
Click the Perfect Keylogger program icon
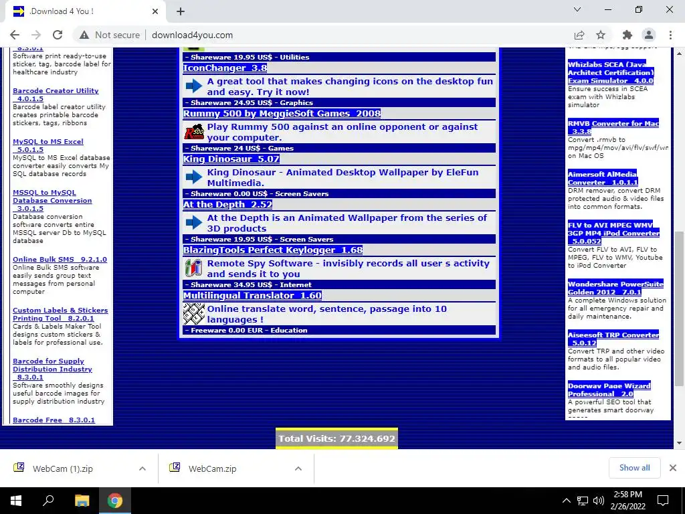(x=193, y=268)
